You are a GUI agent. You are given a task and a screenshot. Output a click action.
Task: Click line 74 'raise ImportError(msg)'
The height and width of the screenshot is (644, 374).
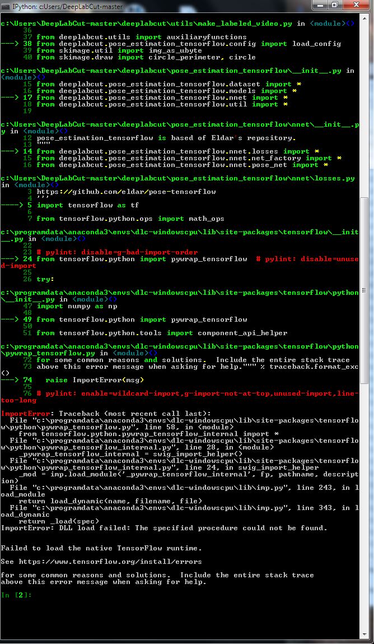pyautogui.click(x=72, y=380)
